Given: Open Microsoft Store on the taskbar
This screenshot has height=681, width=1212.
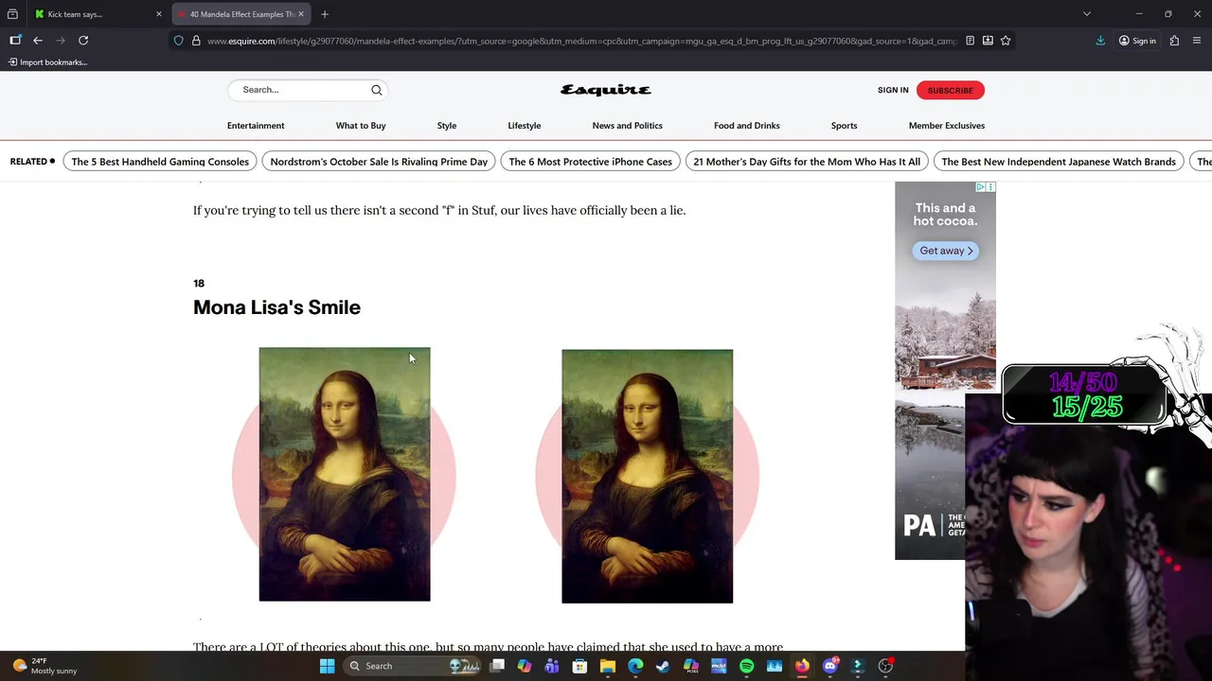Looking at the screenshot, I should tap(579, 666).
